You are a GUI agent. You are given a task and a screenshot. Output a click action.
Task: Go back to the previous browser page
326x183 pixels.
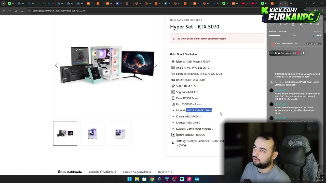click(4, 11)
